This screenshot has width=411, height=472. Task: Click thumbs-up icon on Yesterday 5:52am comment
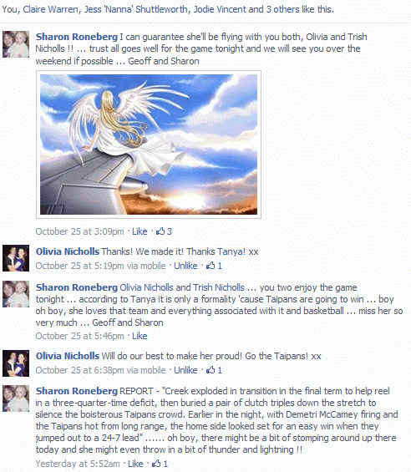[x=156, y=464]
